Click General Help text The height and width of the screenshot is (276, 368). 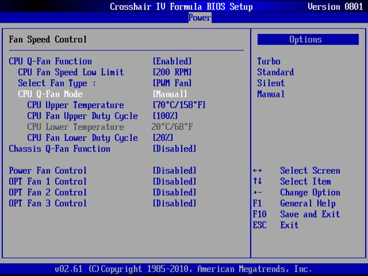tap(308, 204)
